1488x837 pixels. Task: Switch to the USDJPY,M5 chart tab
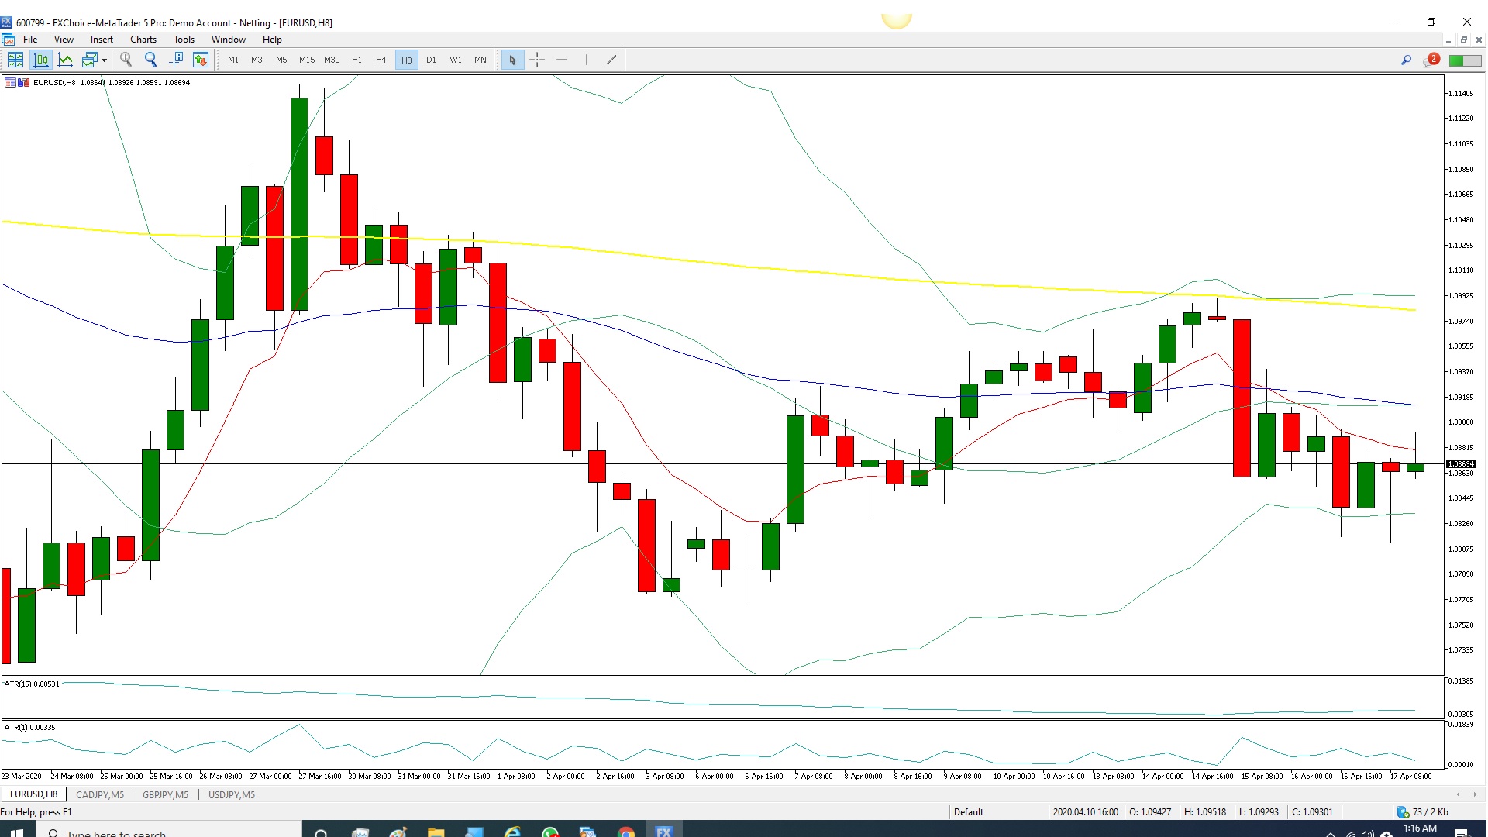pyautogui.click(x=232, y=794)
